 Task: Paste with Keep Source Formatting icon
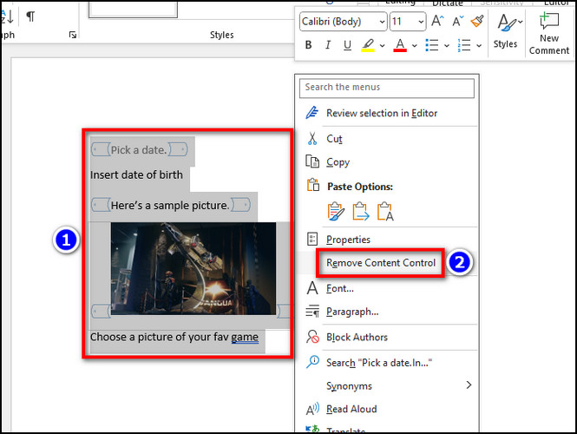point(337,211)
